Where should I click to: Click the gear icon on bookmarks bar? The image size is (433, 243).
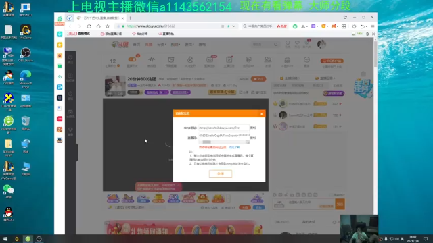click(x=367, y=34)
